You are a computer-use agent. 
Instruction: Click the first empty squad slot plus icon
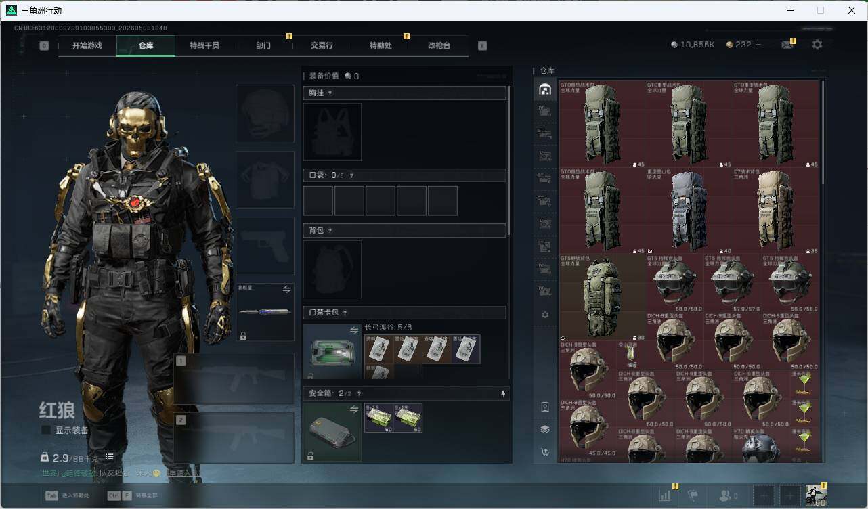point(763,496)
